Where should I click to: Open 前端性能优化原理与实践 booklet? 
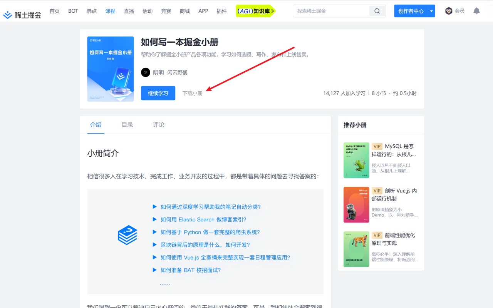click(394, 239)
